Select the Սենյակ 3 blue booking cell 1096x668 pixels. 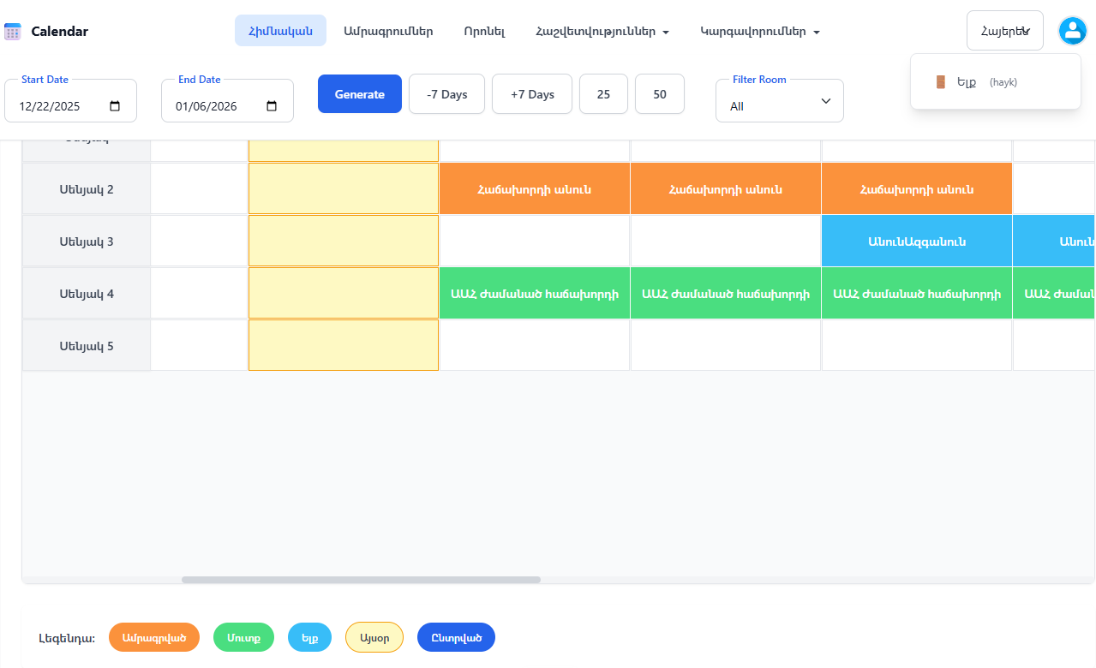click(x=916, y=242)
